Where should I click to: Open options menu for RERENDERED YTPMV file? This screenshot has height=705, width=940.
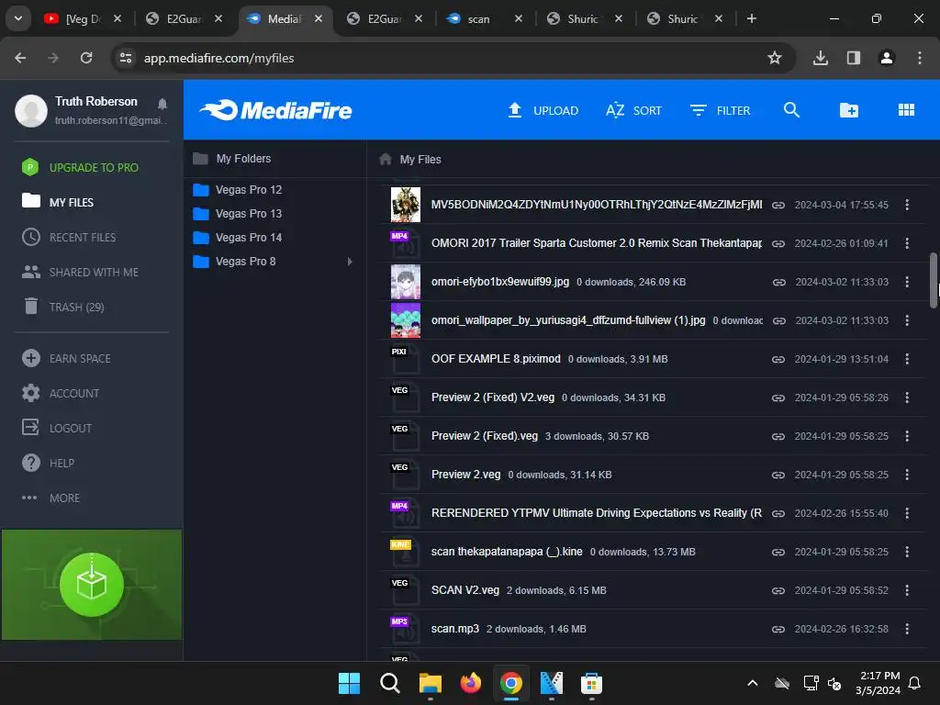click(x=907, y=513)
